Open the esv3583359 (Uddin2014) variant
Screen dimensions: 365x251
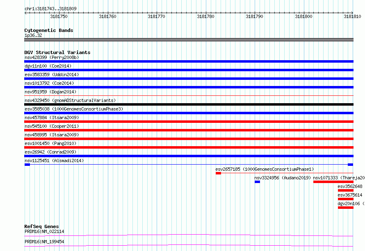pos(52,75)
